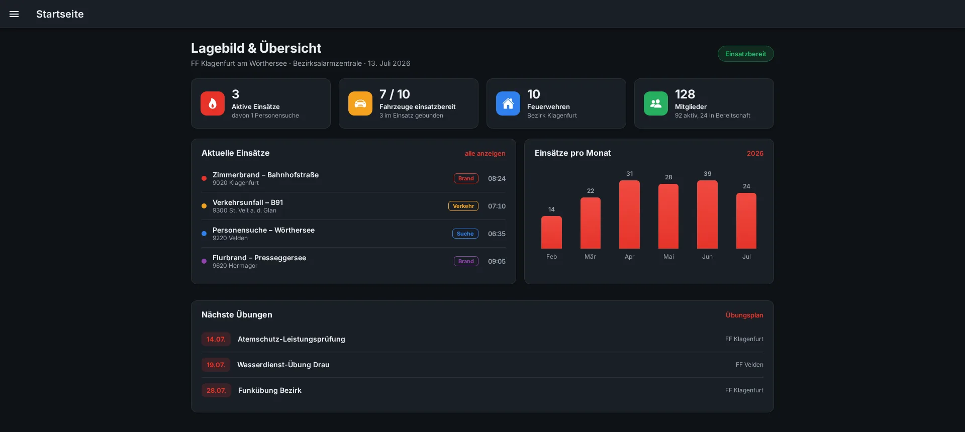Click the '3' Aktive Einsätze count
Image resolution: width=965 pixels, height=432 pixels.
pos(235,94)
